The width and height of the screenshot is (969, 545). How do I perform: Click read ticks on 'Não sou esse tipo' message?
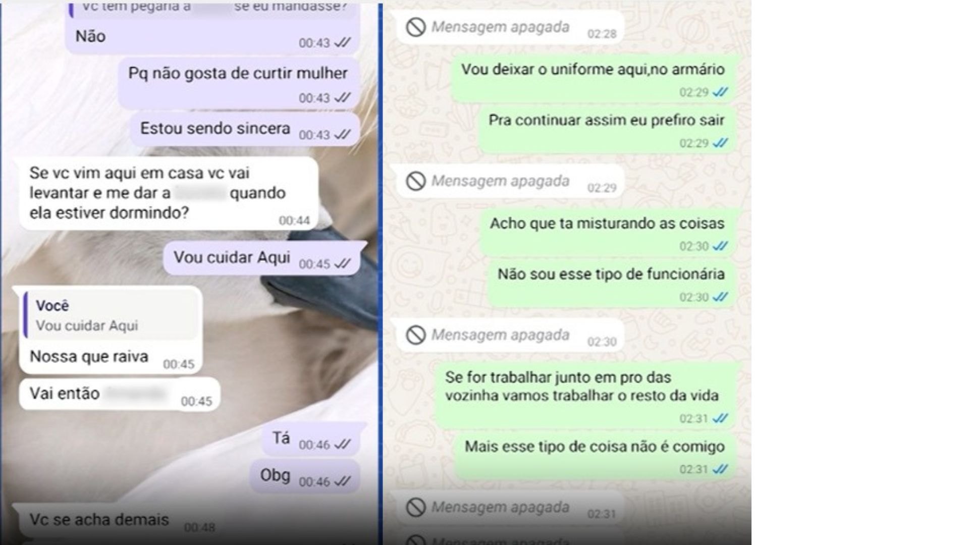[720, 297]
